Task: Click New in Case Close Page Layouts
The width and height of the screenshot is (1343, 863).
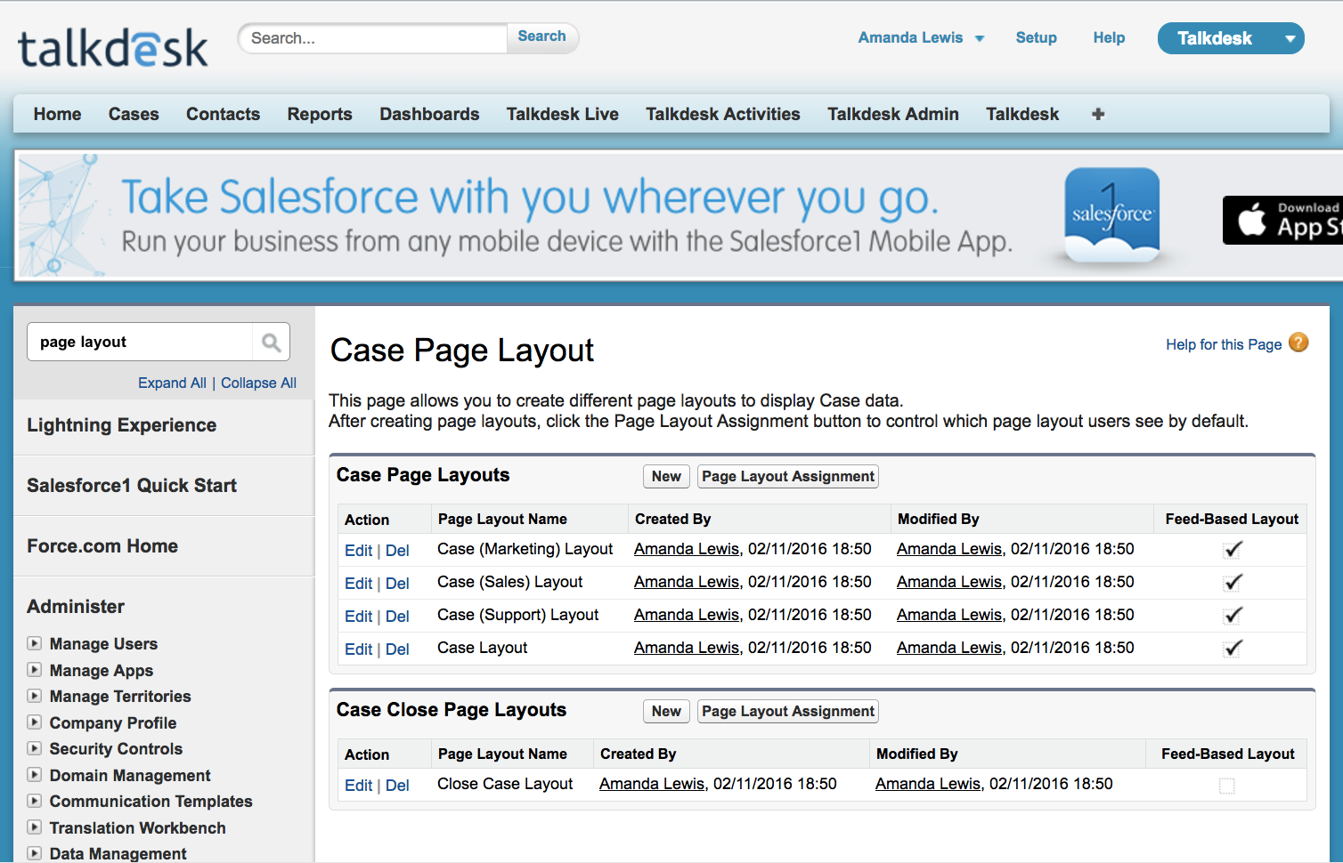Action: click(x=666, y=711)
